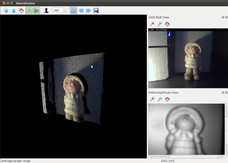Close the AXIS RGB View panel
This screenshot has height=163, width=228.
tap(226, 17)
